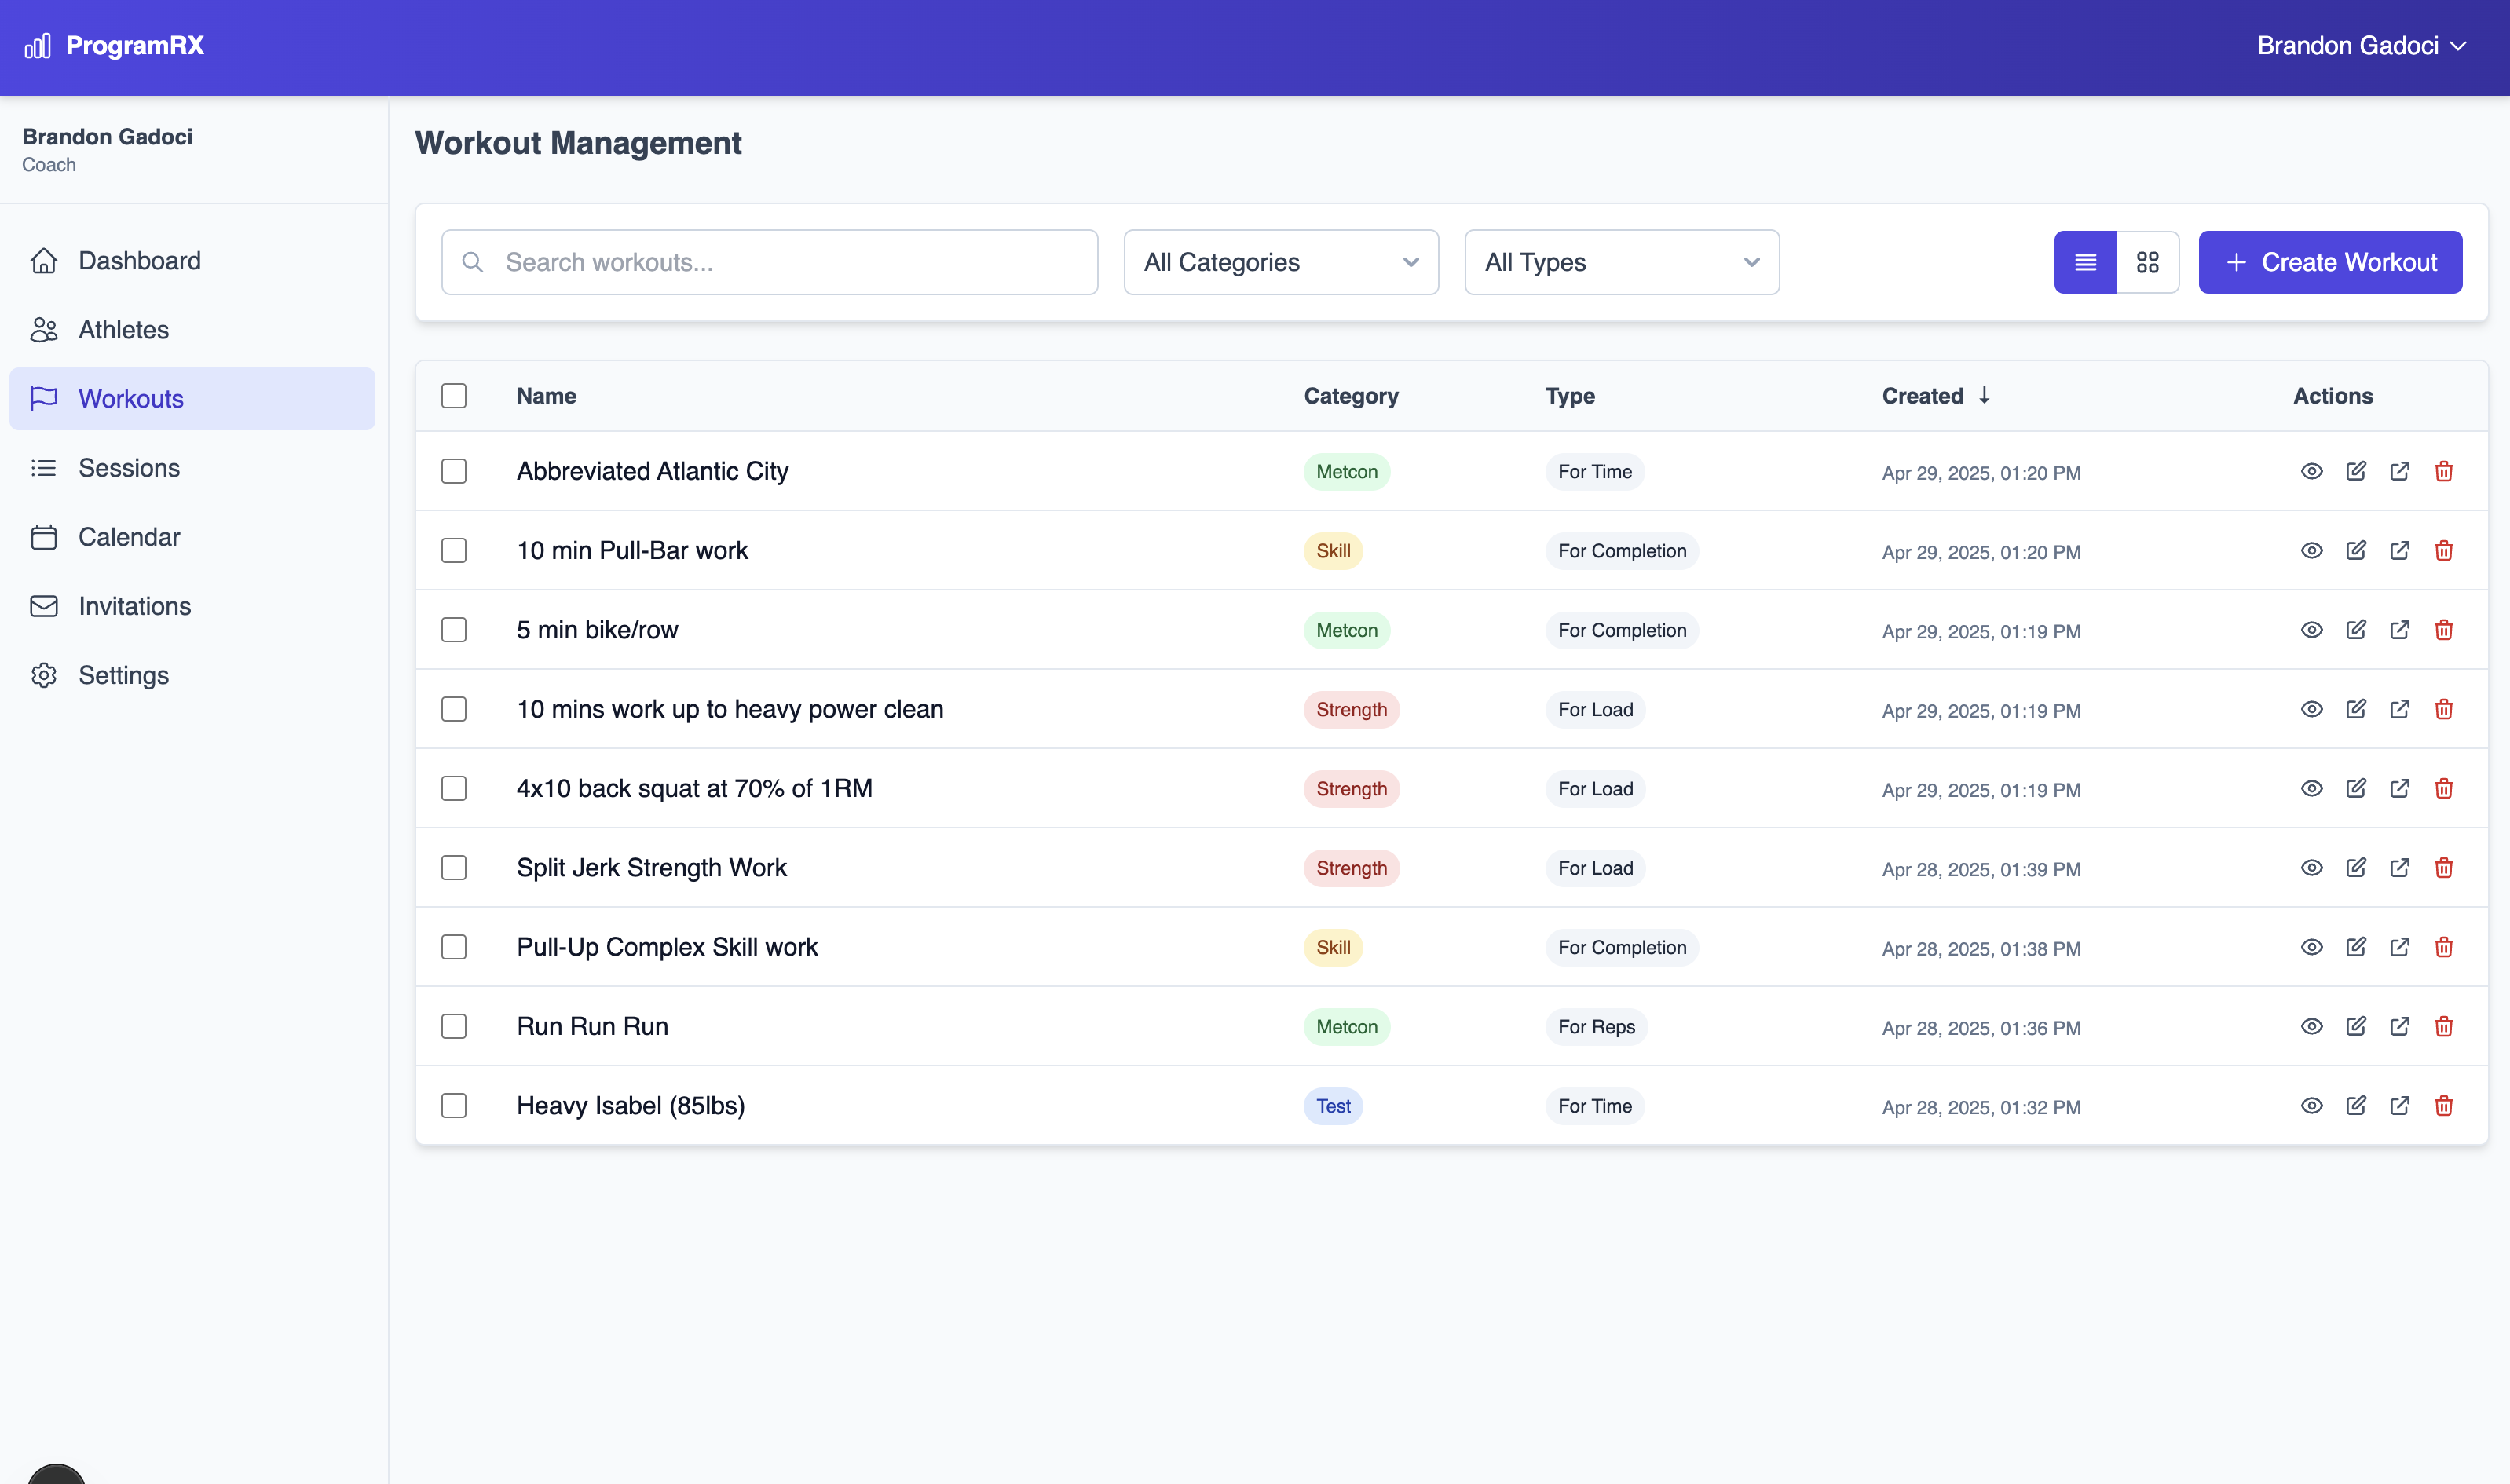The image size is (2510, 1484).
Task: Switch to list view
Action: (2085, 262)
